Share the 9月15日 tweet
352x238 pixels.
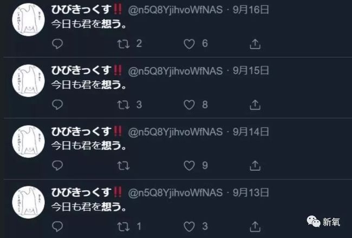coord(255,105)
